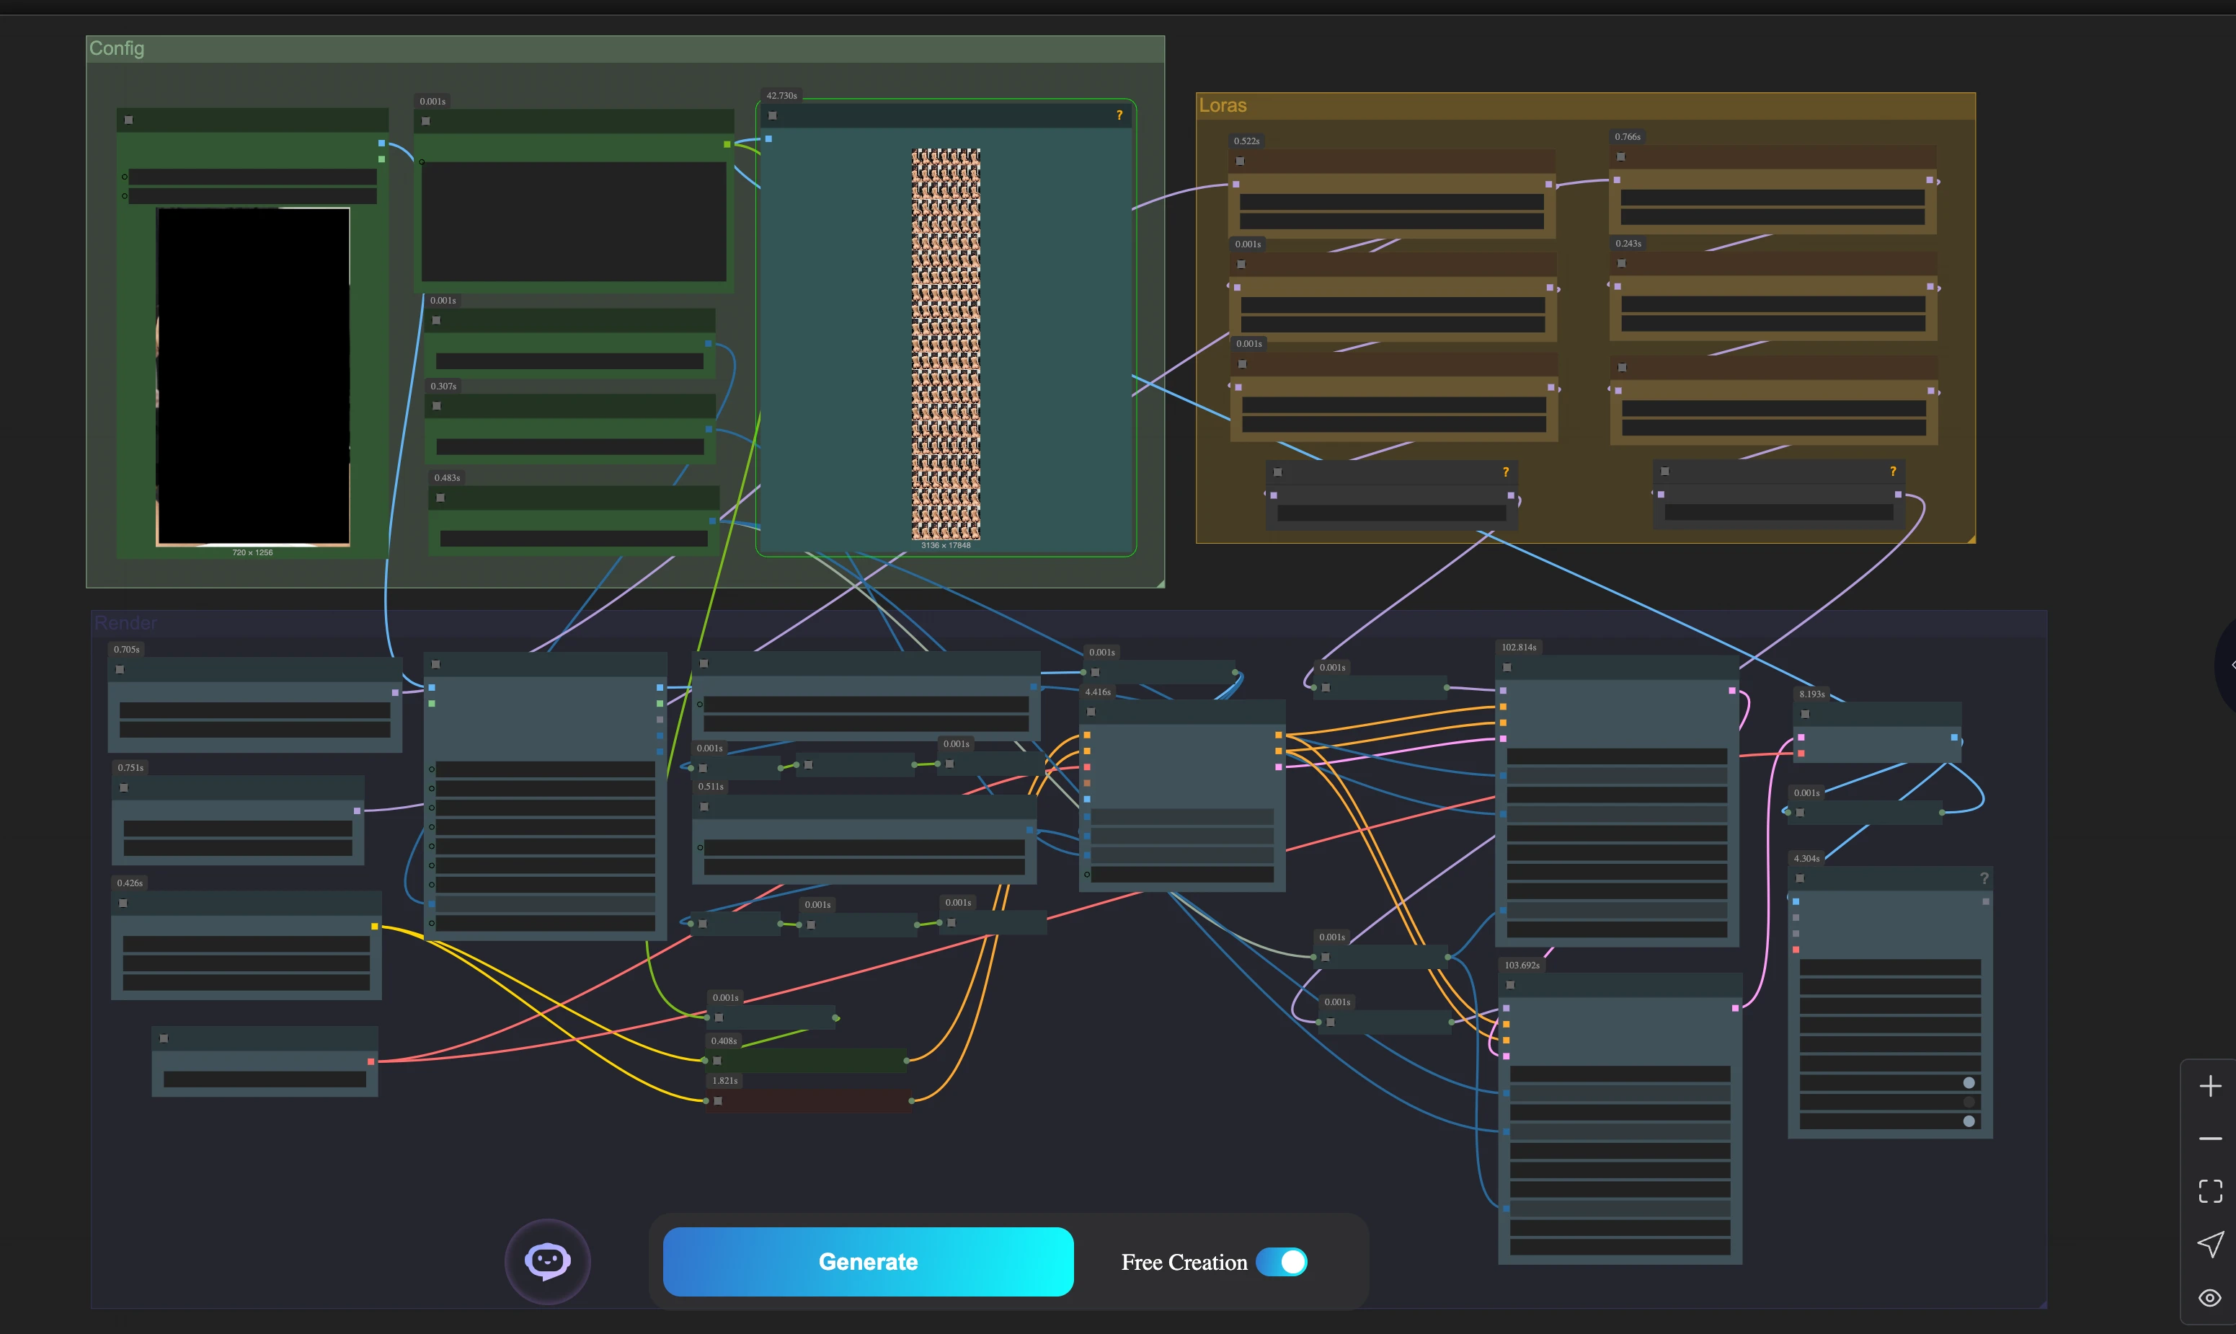Select the Loras group title
2236x1334 pixels.
[1223, 105]
